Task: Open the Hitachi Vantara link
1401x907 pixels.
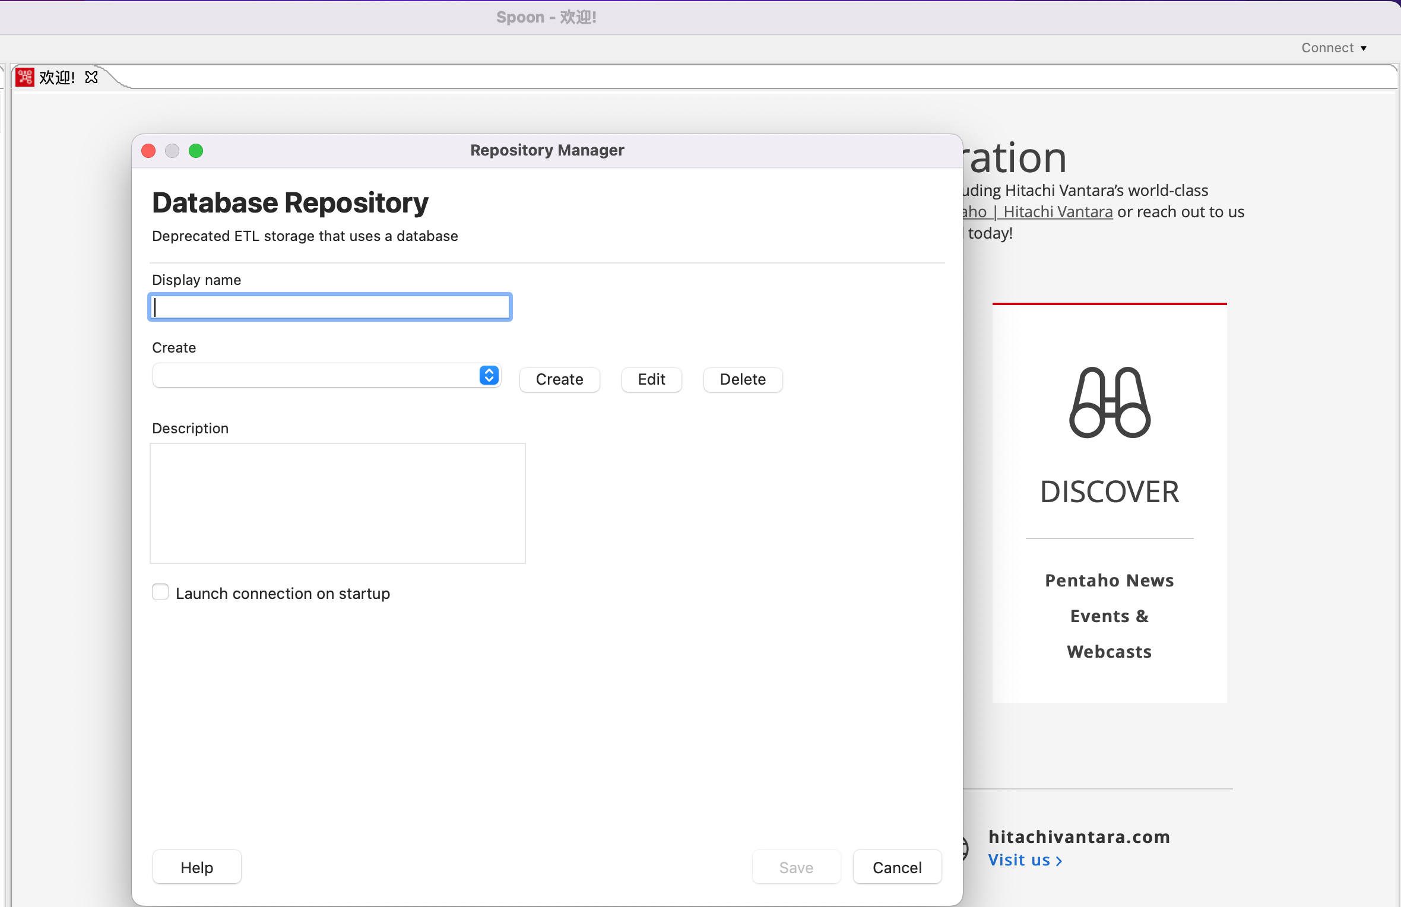Action: coord(1057,212)
